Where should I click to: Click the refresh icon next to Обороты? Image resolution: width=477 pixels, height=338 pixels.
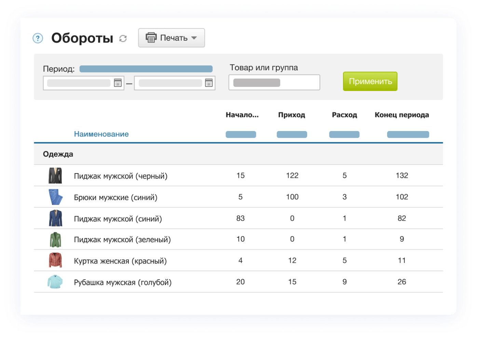pyautogui.click(x=123, y=39)
